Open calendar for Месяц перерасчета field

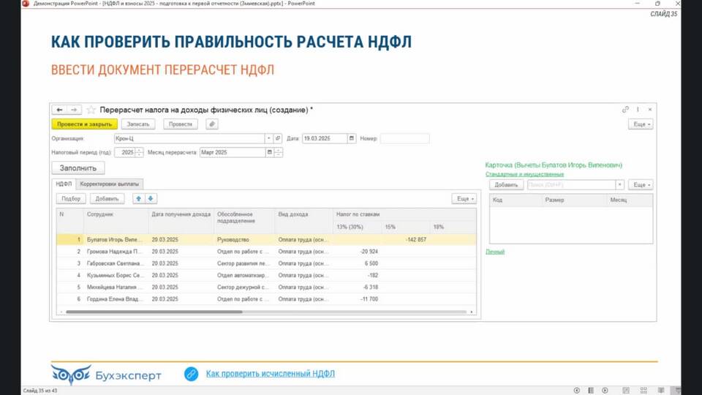pyautogui.click(x=270, y=153)
